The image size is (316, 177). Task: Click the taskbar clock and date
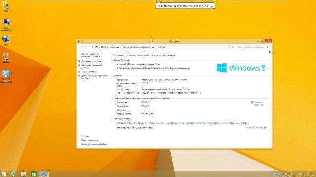point(308,174)
